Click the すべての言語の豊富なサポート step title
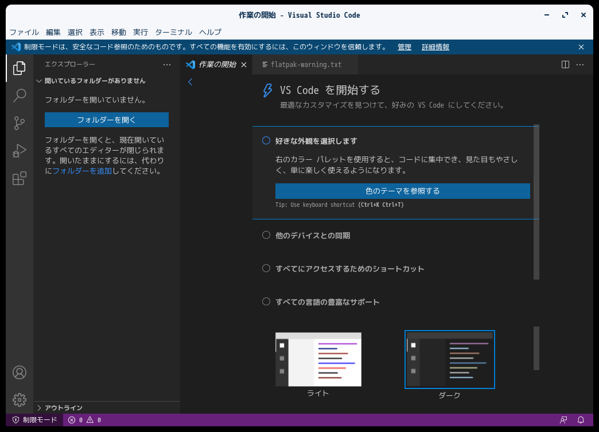 tap(328, 302)
